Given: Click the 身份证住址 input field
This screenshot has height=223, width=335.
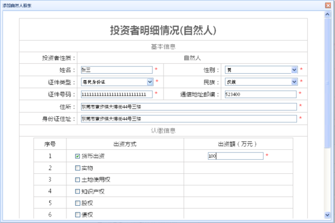Looking at the screenshot, I should point(189,118).
